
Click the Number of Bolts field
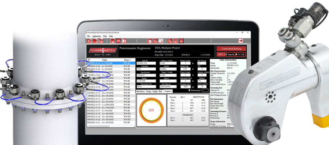pos(202,75)
